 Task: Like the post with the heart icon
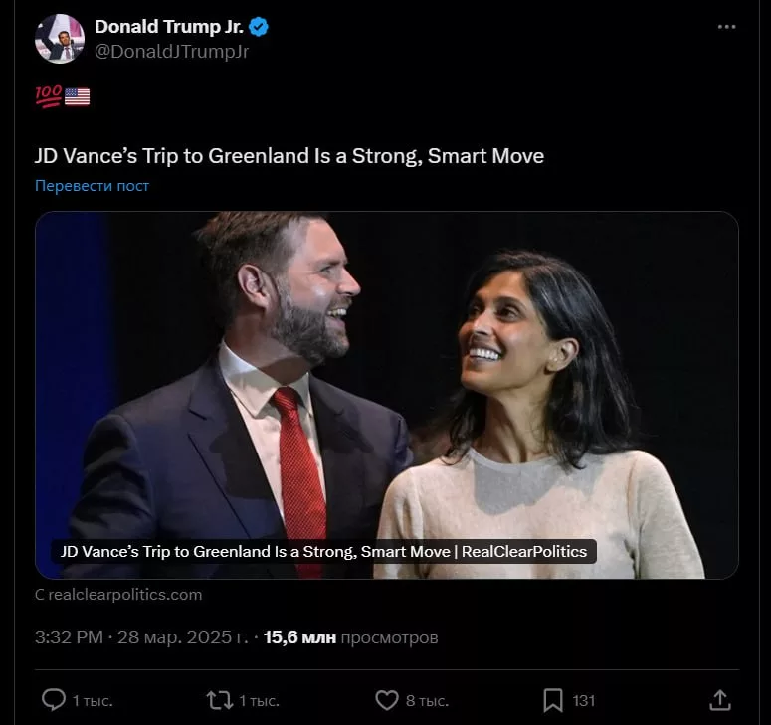(386, 700)
